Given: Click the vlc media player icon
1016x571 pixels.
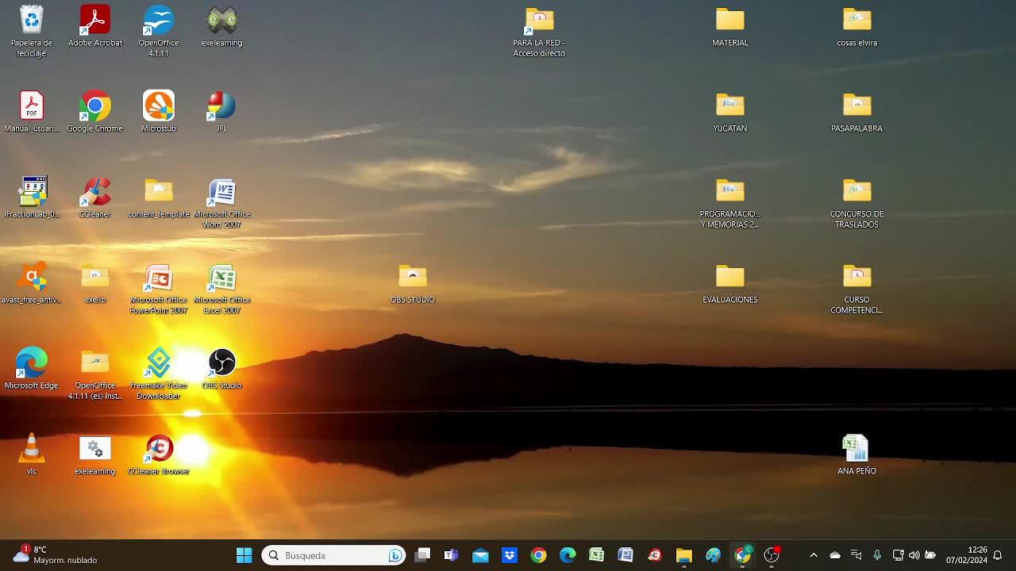Looking at the screenshot, I should point(32,449).
